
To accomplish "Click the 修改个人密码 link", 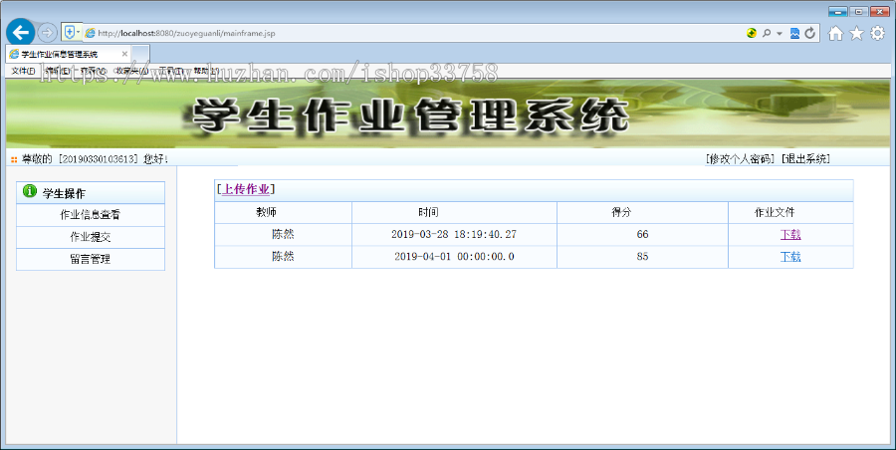I will 740,159.
